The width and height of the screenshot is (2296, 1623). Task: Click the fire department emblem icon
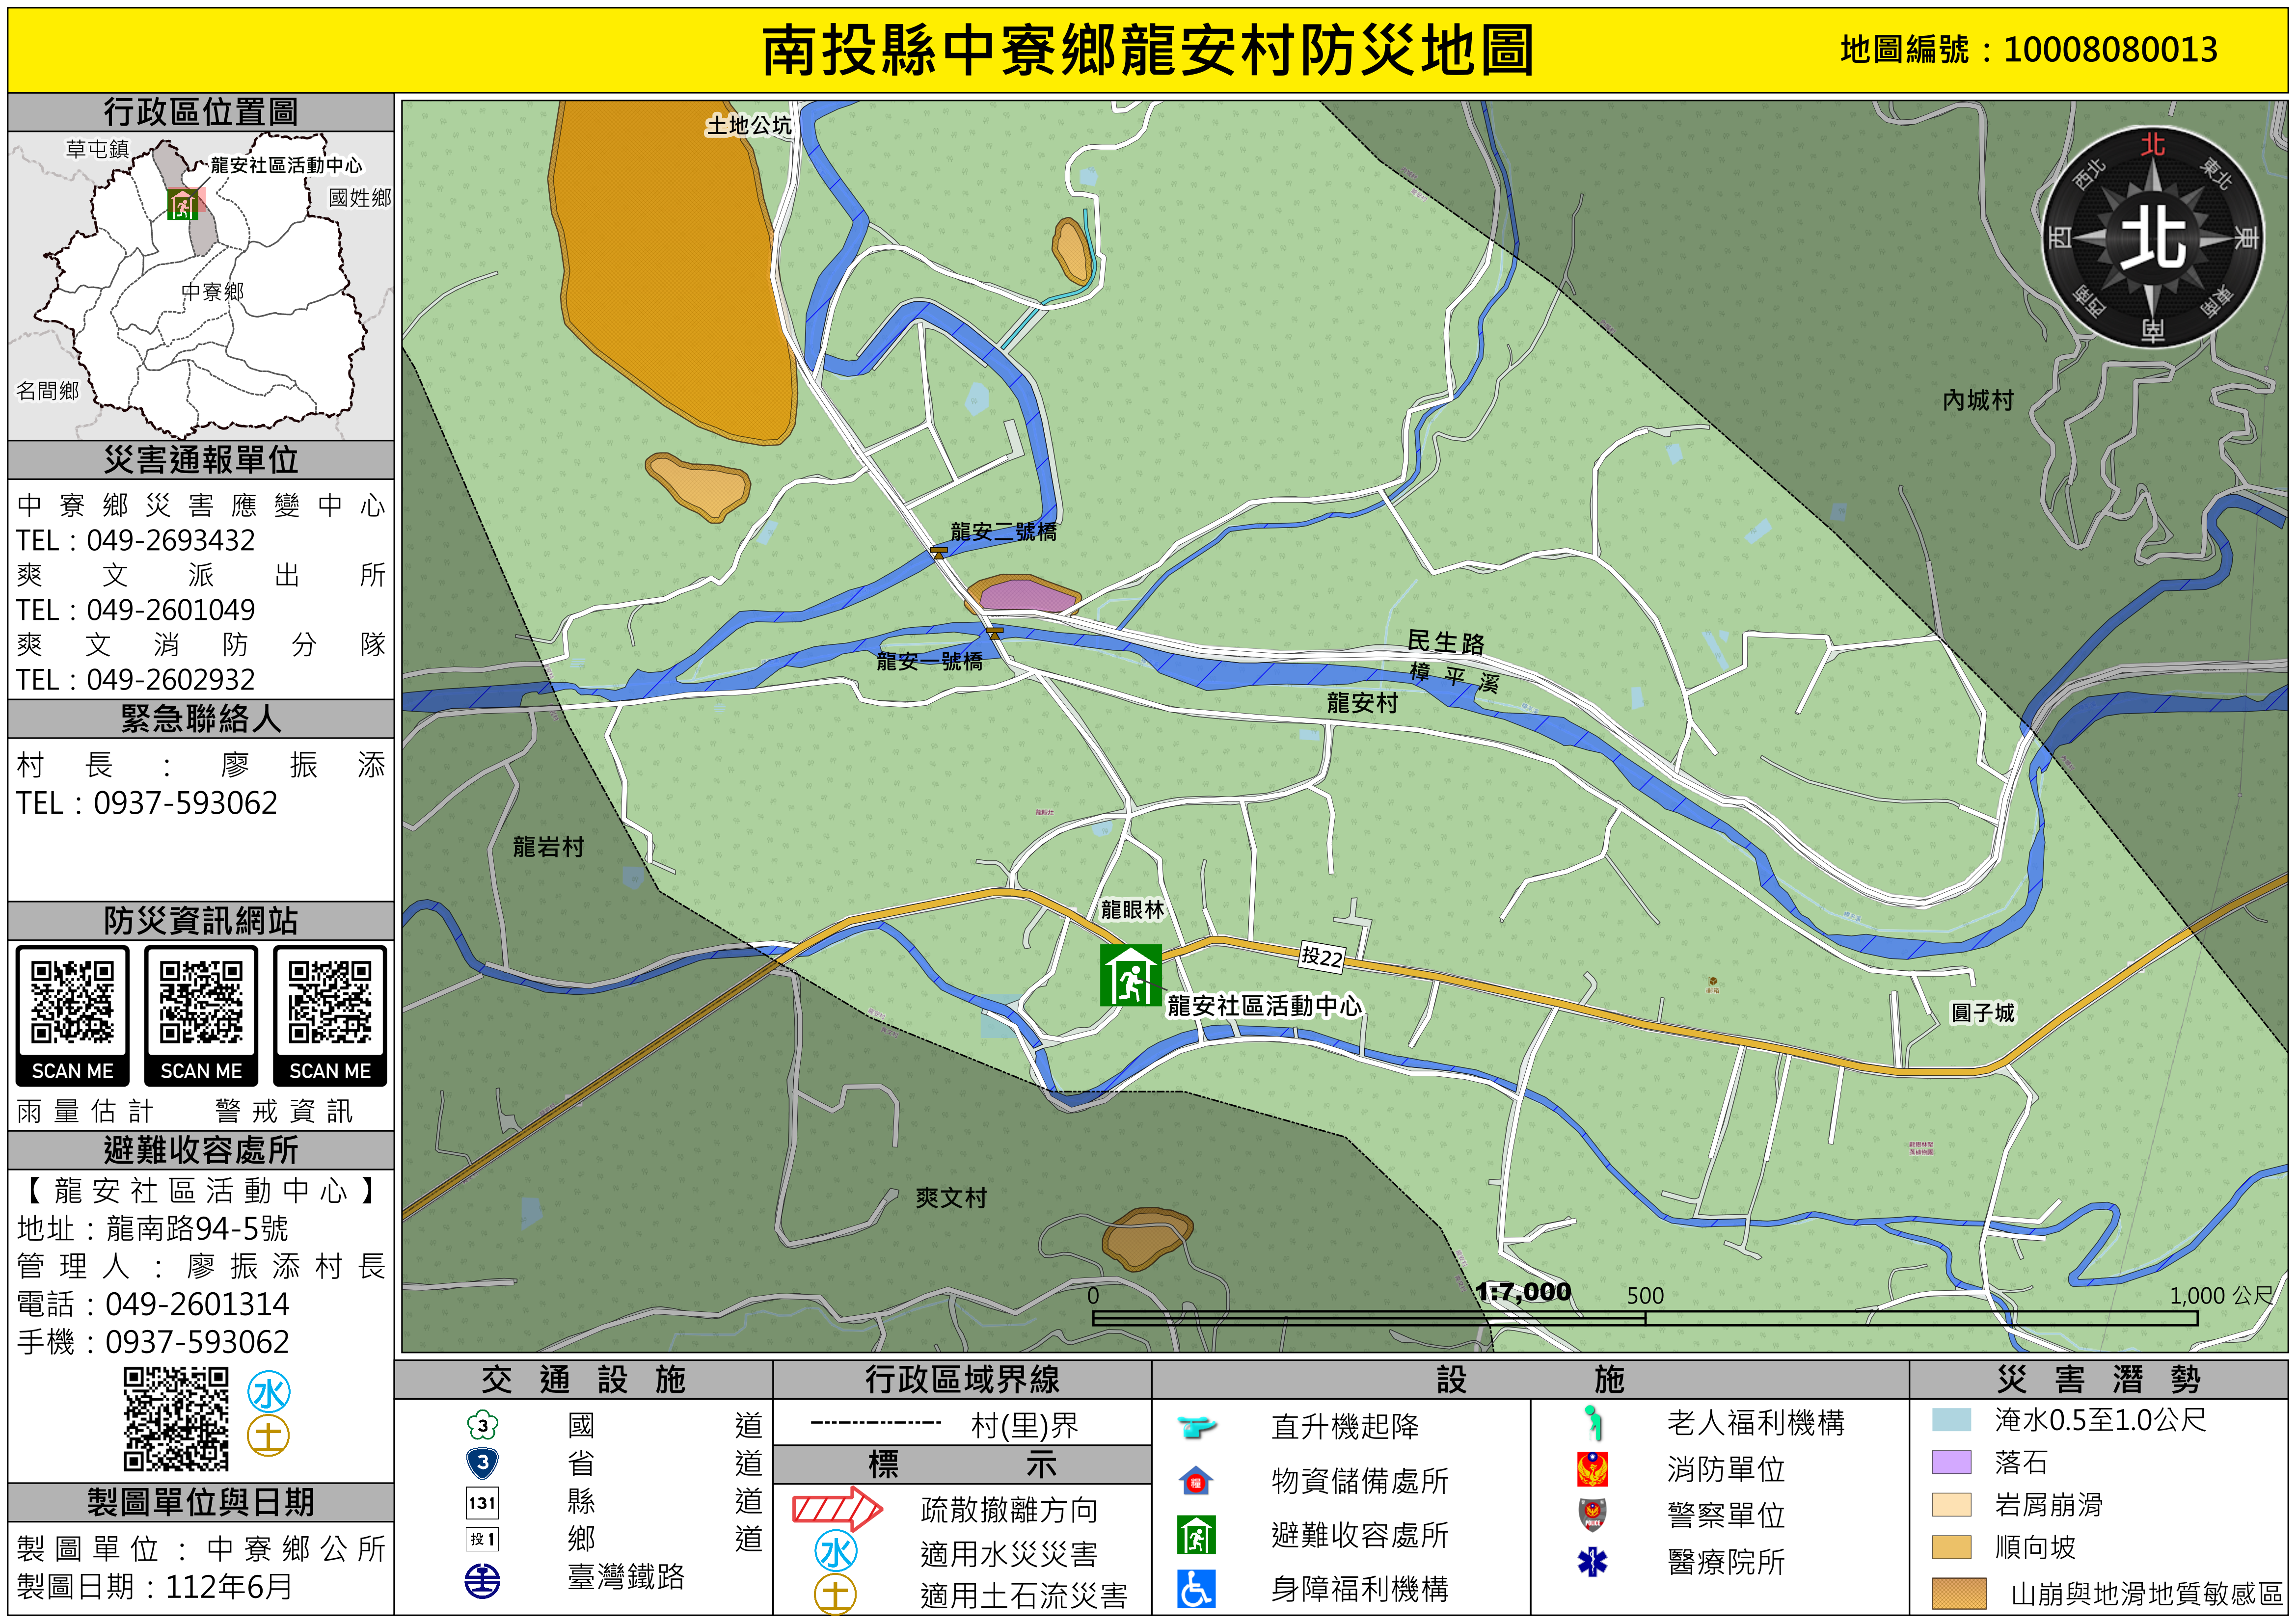click(x=1592, y=1469)
